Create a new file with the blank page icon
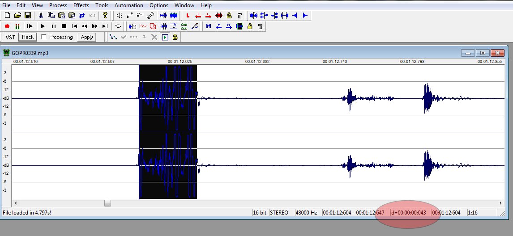The height and width of the screenshot is (236, 513). tap(7, 15)
